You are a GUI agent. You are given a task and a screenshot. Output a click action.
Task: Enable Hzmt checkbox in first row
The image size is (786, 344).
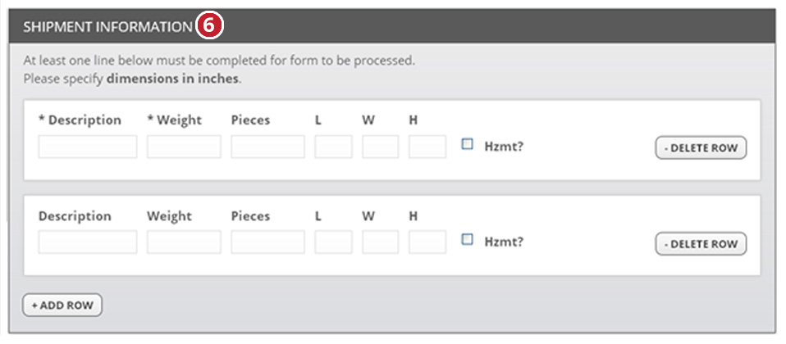[468, 144]
